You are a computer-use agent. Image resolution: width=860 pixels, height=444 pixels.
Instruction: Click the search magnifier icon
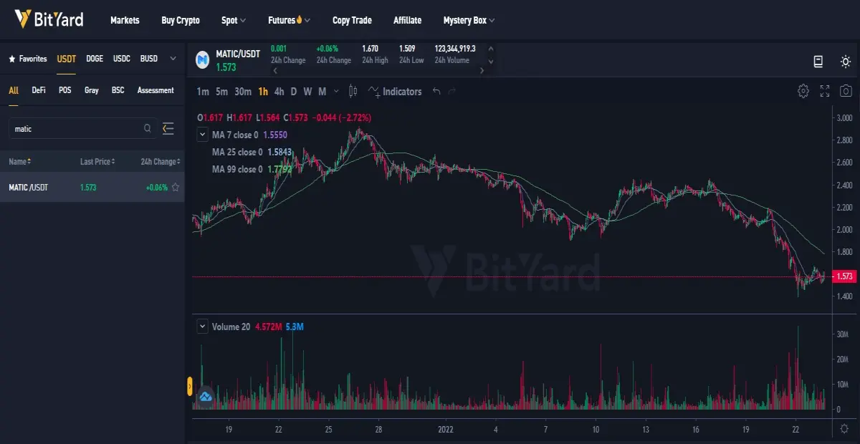tap(148, 129)
